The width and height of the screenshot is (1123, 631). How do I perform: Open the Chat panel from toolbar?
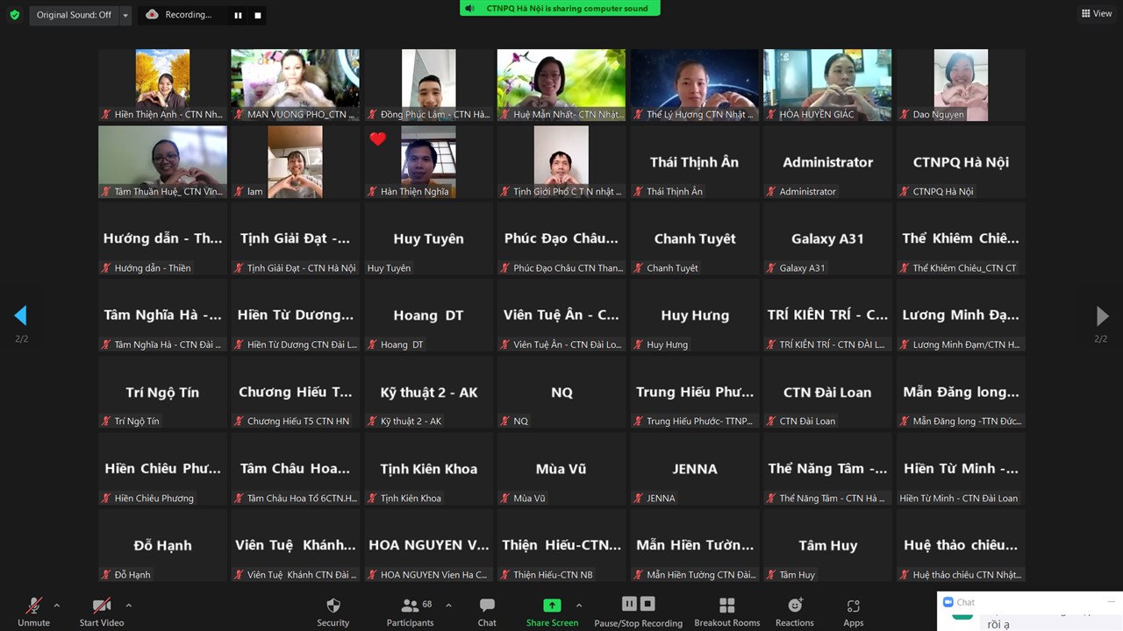(487, 611)
